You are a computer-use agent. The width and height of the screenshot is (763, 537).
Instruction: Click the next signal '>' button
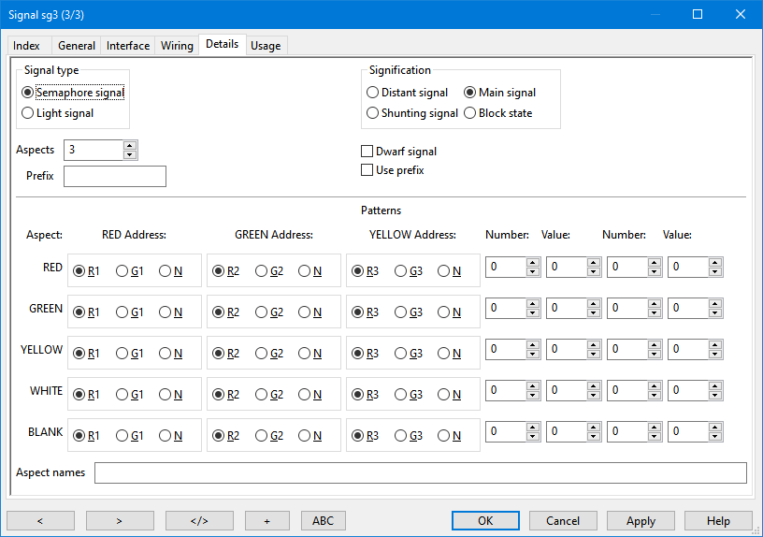[x=120, y=520]
